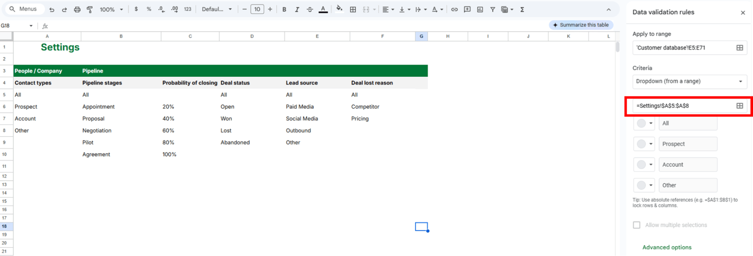Apply currency format with dollar icon
753x256 pixels.
[x=136, y=9]
